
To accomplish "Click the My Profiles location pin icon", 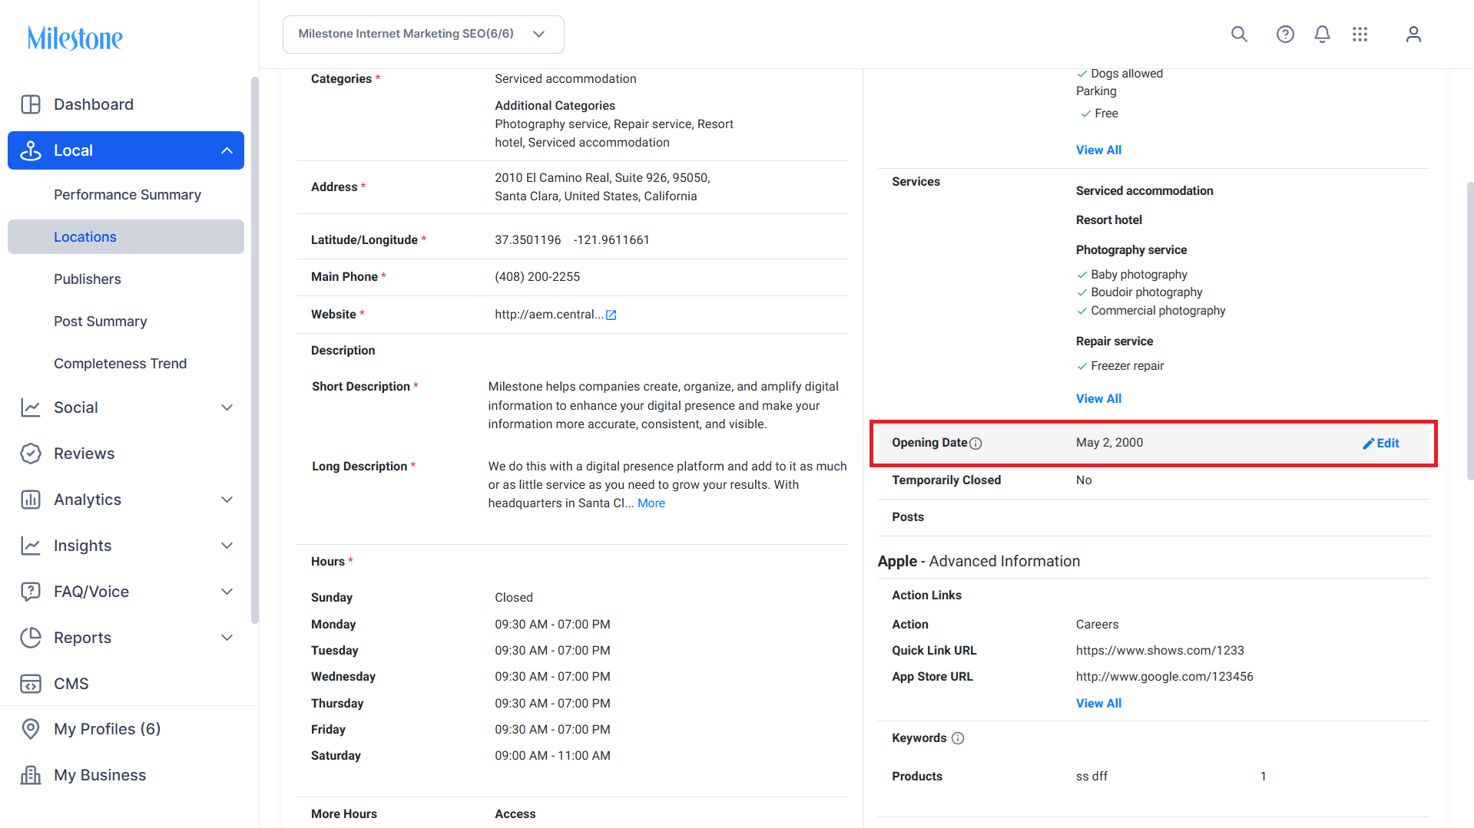I will (x=31, y=729).
